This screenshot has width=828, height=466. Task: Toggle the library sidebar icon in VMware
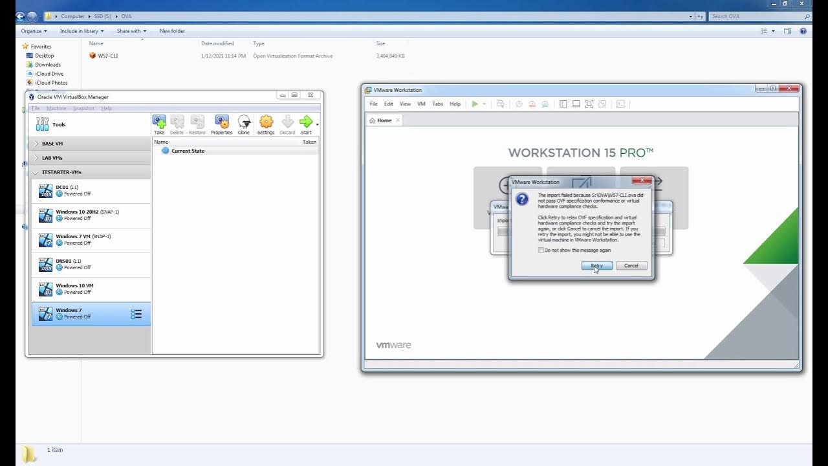click(563, 104)
